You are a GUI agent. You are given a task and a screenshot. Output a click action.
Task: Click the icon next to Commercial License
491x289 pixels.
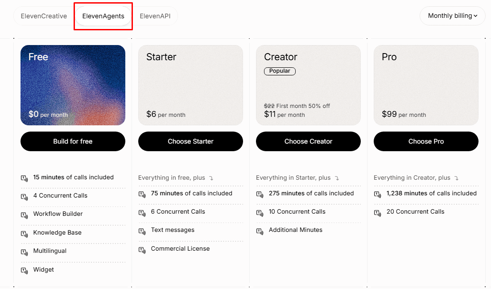(142, 250)
